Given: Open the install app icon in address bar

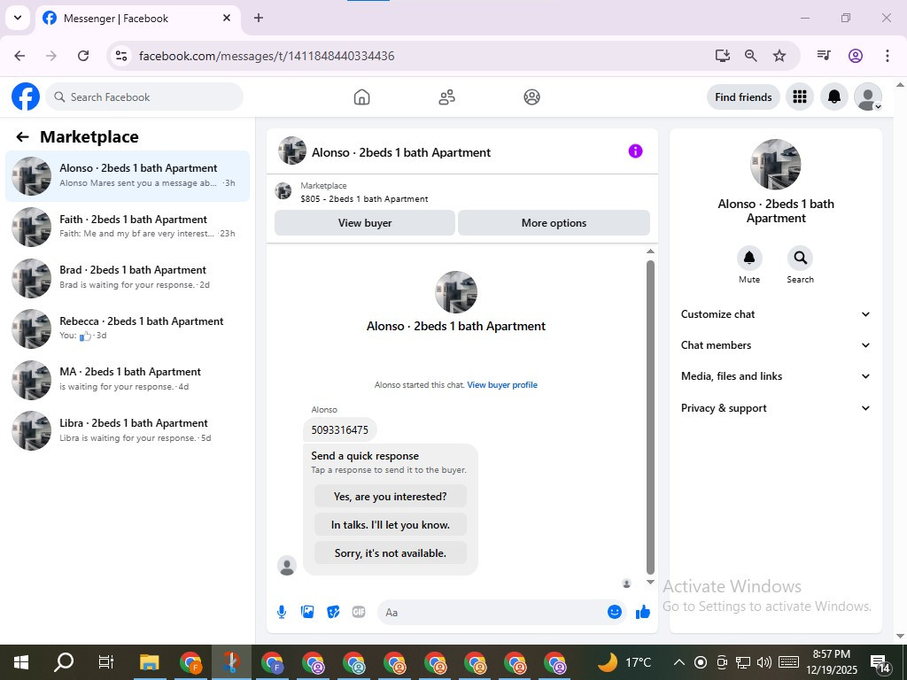Looking at the screenshot, I should pyautogui.click(x=723, y=56).
